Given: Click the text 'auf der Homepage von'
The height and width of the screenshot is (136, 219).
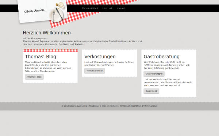Looking at the screenshot, I should (x=35, y=38).
